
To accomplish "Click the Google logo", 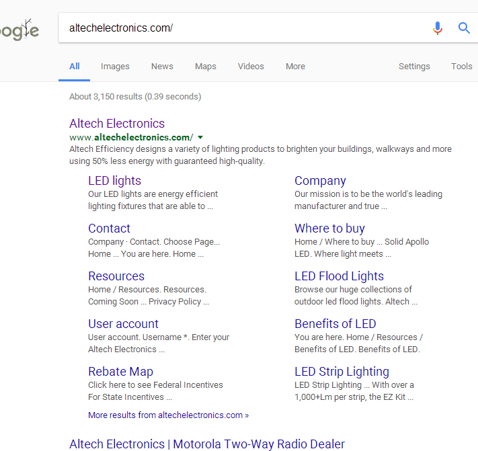I will (x=19, y=30).
